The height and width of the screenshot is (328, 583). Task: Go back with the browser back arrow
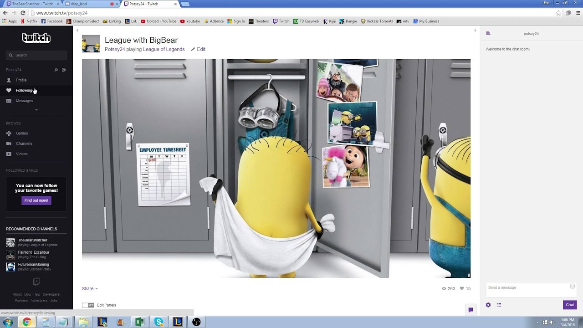[x=5, y=13]
